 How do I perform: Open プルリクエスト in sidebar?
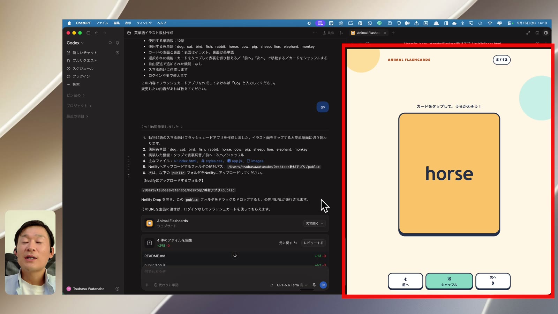tap(82, 60)
